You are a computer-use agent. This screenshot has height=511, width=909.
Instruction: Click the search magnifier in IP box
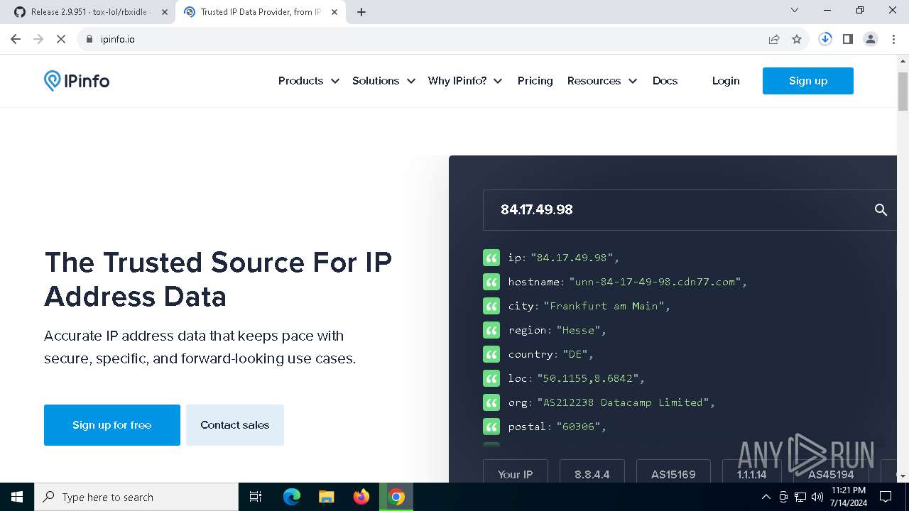click(881, 210)
